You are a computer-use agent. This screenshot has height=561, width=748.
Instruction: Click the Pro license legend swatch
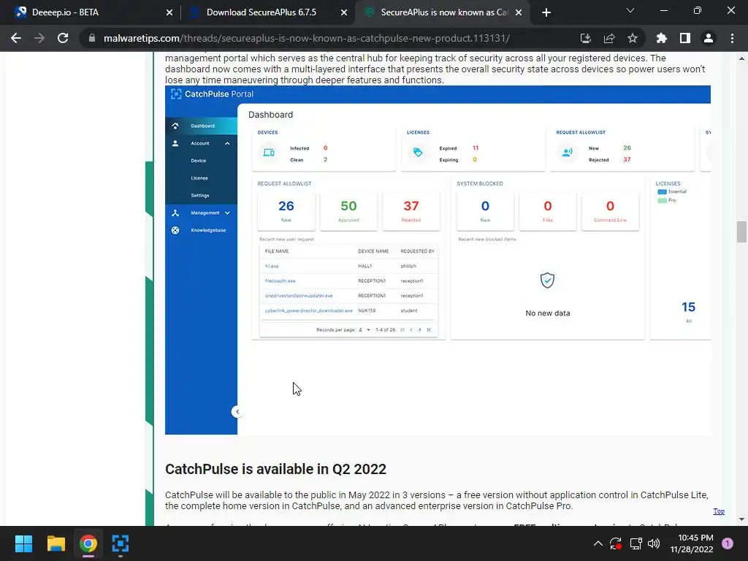point(662,200)
